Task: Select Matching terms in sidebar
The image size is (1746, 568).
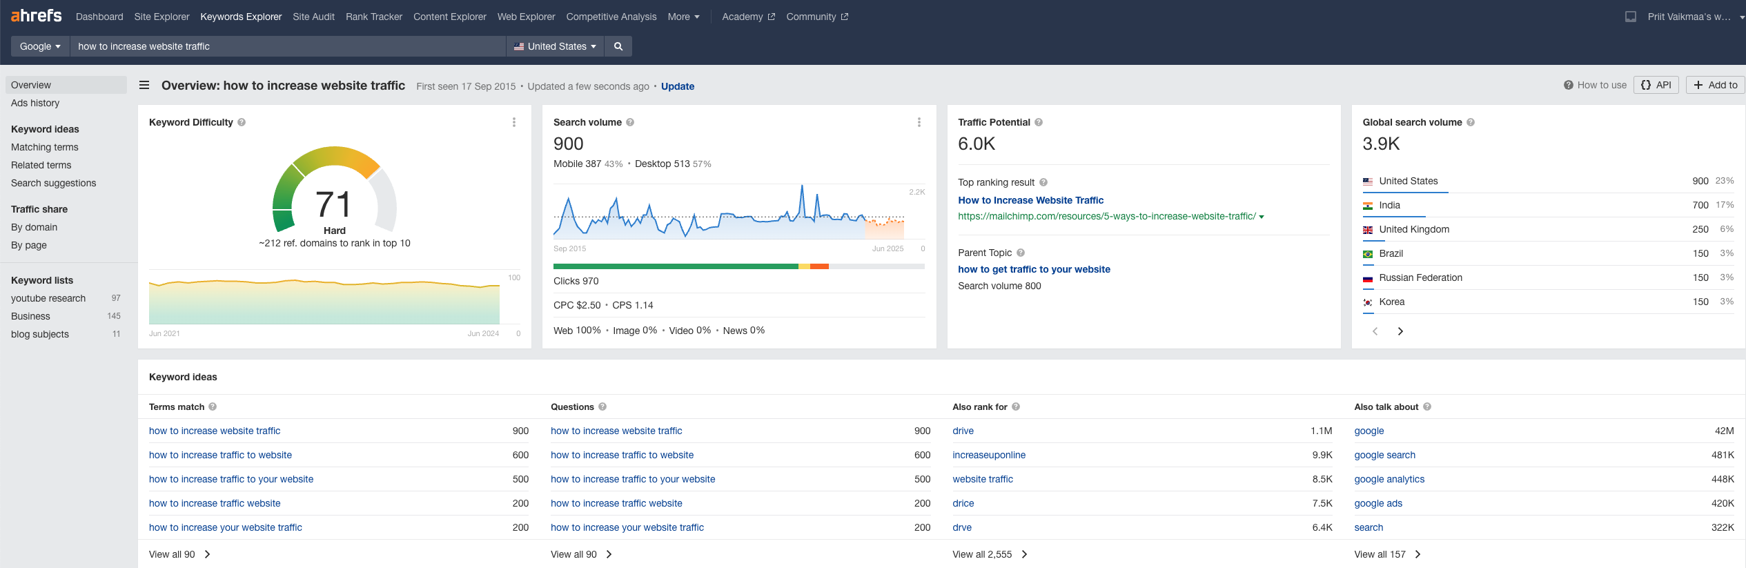Action: tap(45, 147)
